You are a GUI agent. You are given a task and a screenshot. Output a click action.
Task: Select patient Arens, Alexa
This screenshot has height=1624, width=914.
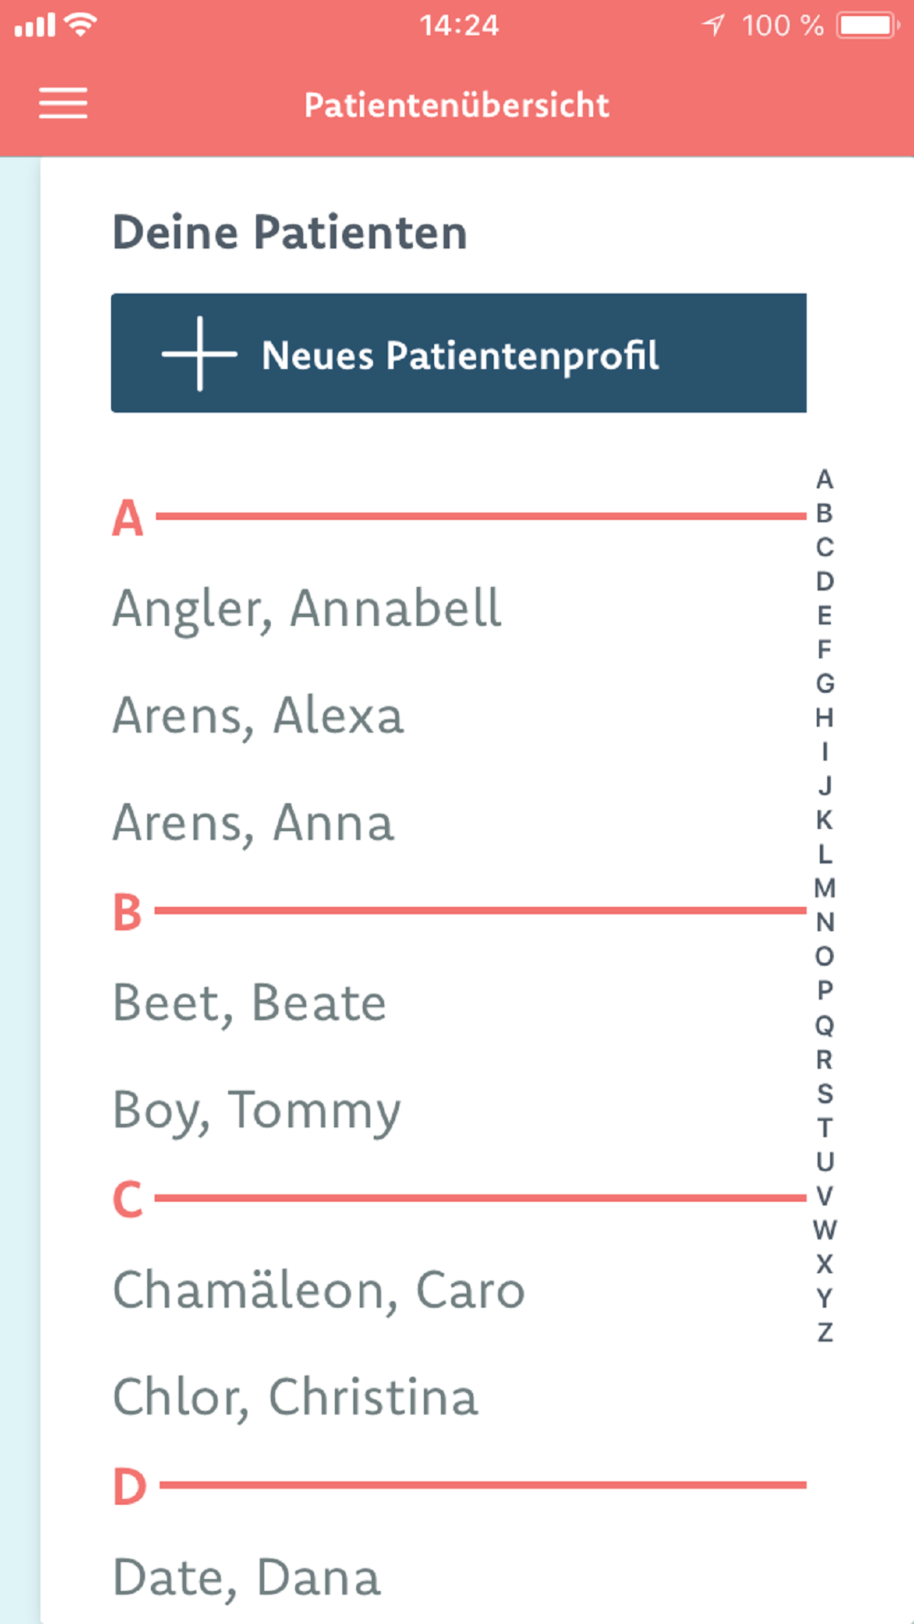click(258, 716)
